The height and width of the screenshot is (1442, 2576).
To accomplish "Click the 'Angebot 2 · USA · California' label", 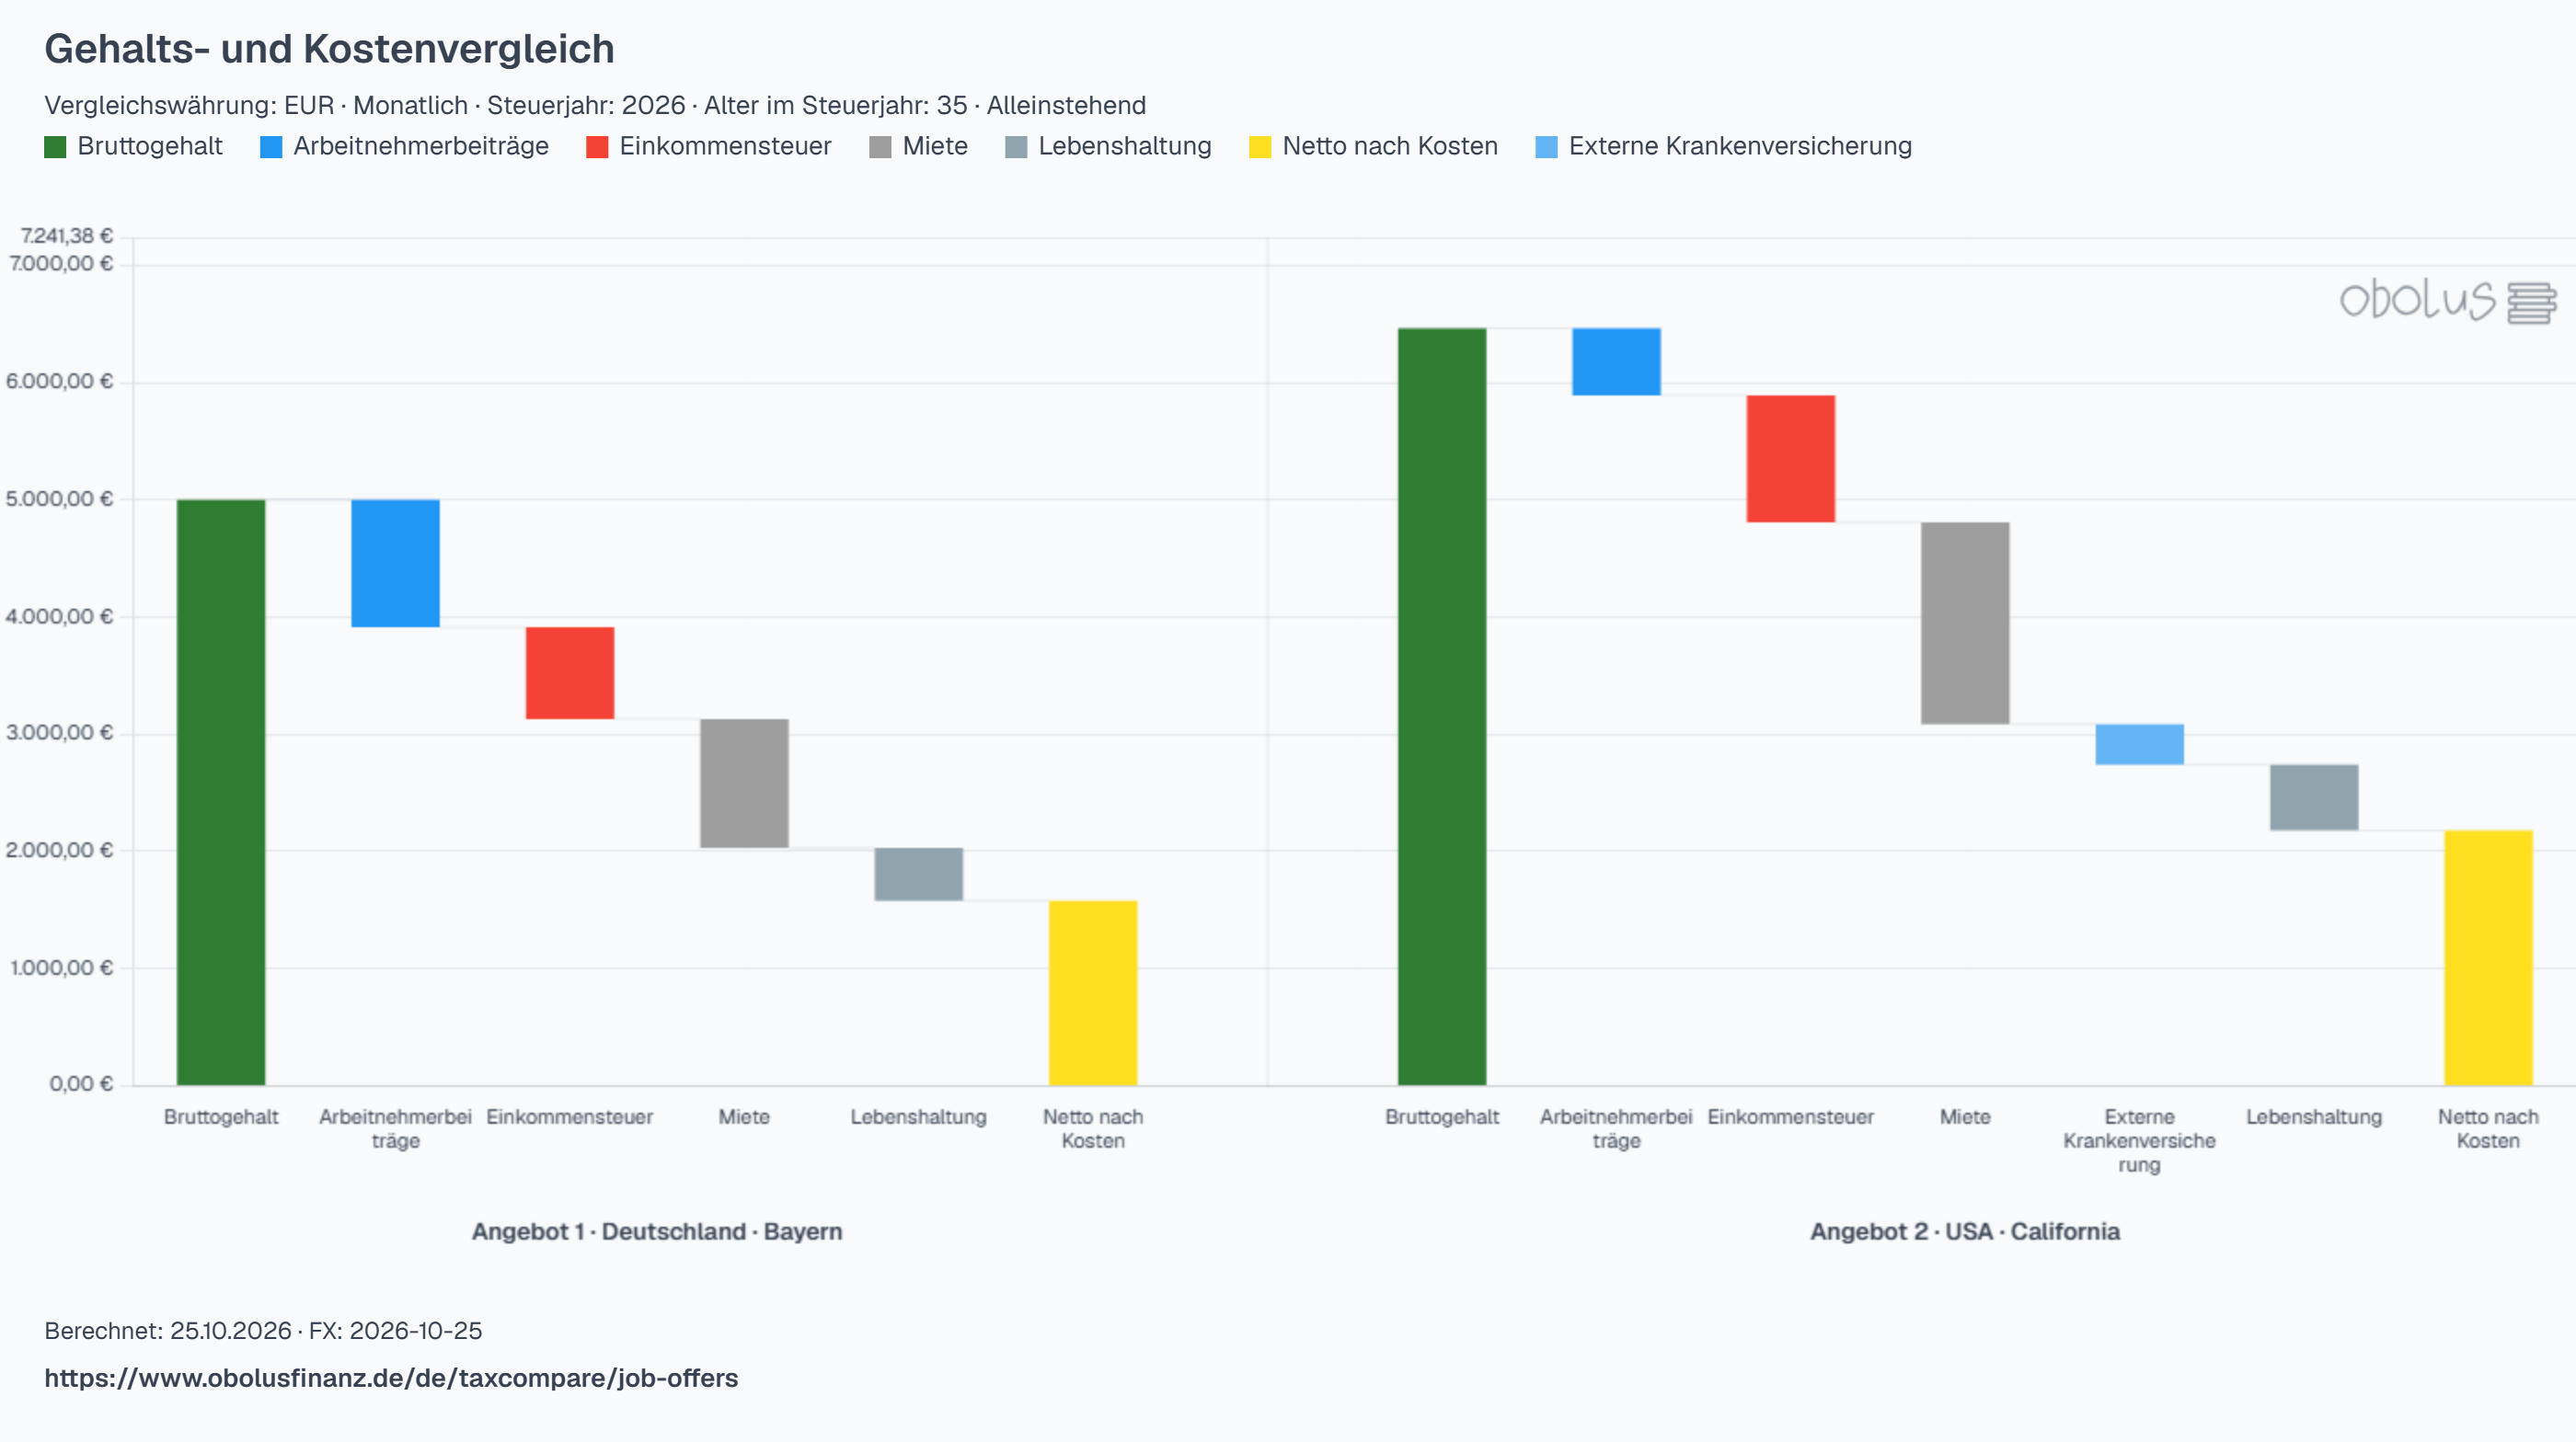I will (1965, 1231).
